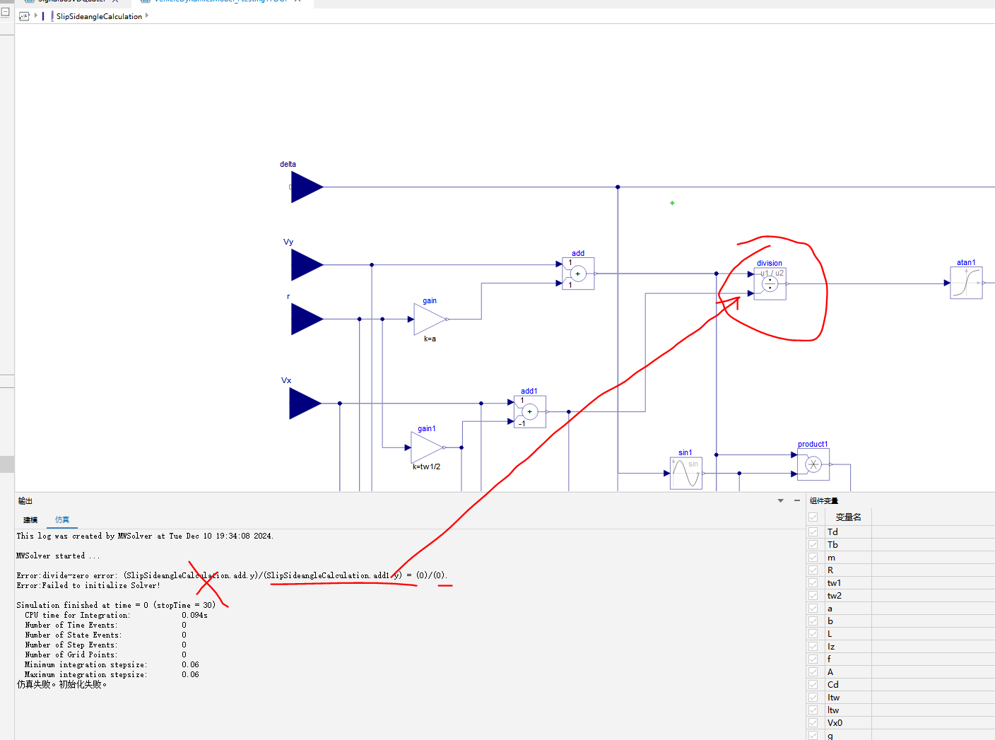Screen dimensions: 995x740
Task: Toggle the checkbox for lowercase variable a
Action: (x=813, y=609)
